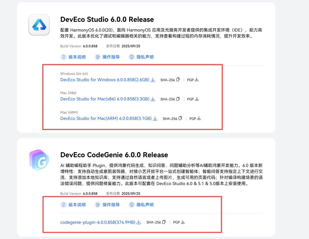
Task: Download codegenie-plugin-6.0.0.858 (374.9MB)
Action: click(x=98, y=222)
